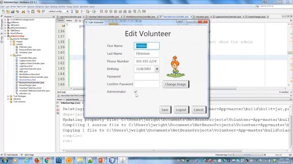This screenshot has width=293, height=164.
Task: Click the Profile Project toolbar icon
Action: pos(94,11)
